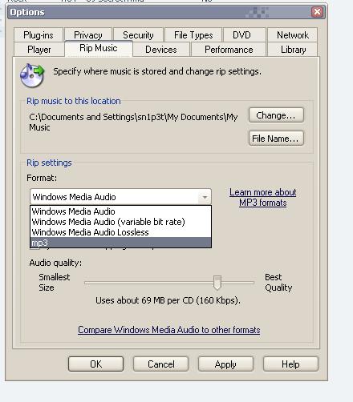Open Help for this dialog
This screenshot has height=402, width=353.
290,364
